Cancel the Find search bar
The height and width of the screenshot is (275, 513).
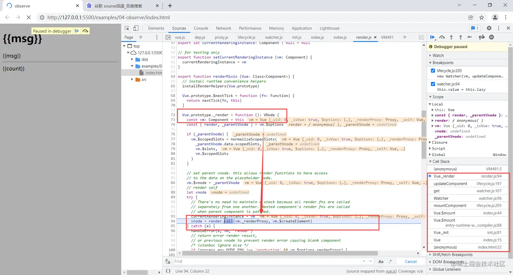click(411, 261)
